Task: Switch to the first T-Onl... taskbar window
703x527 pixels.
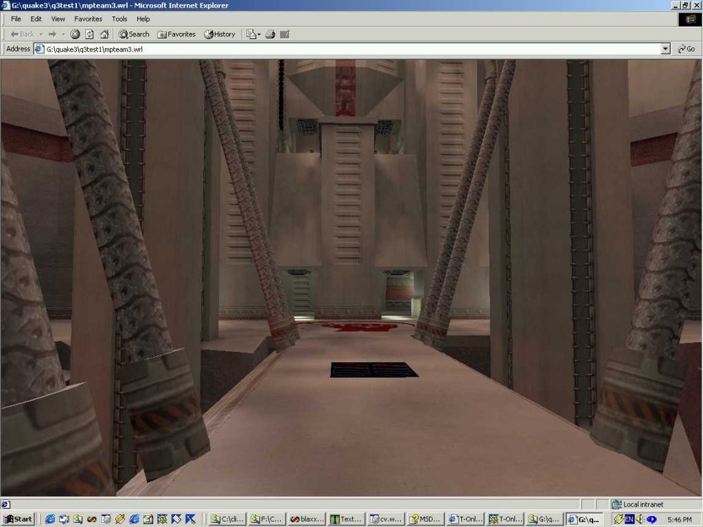Action: (x=465, y=519)
